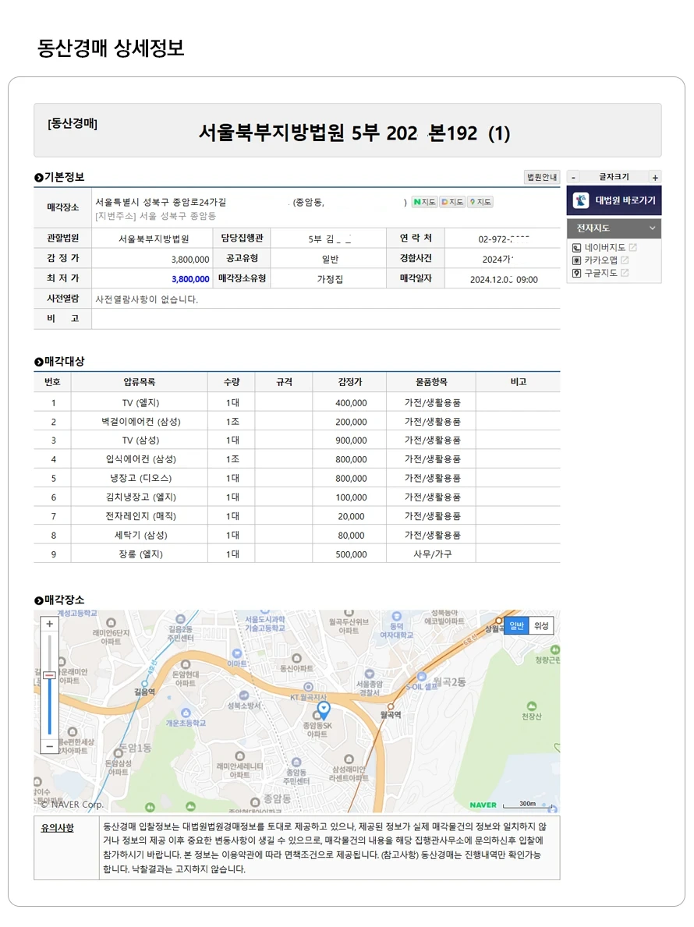Viewport: 694px width, 927px height.
Task: Increase font size with the plus button
Action: (x=655, y=177)
